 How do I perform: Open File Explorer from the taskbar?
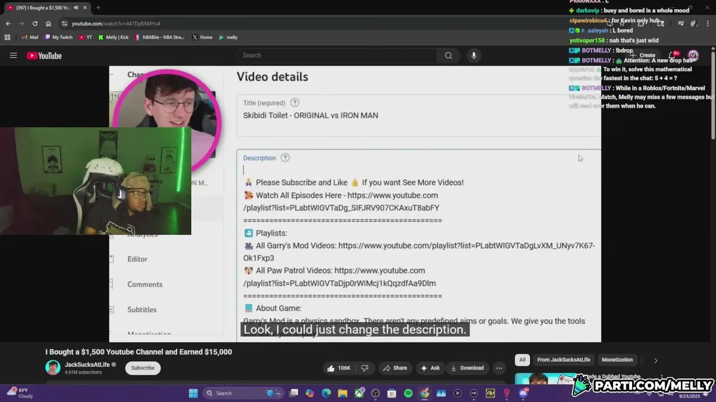[x=342, y=393]
